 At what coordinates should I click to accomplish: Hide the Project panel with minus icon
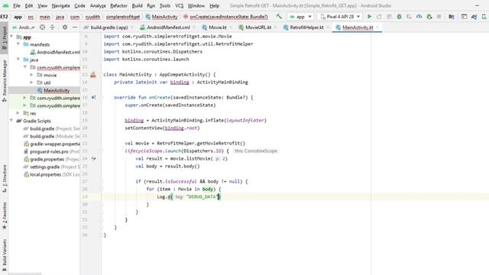pyautogui.click(x=75, y=27)
